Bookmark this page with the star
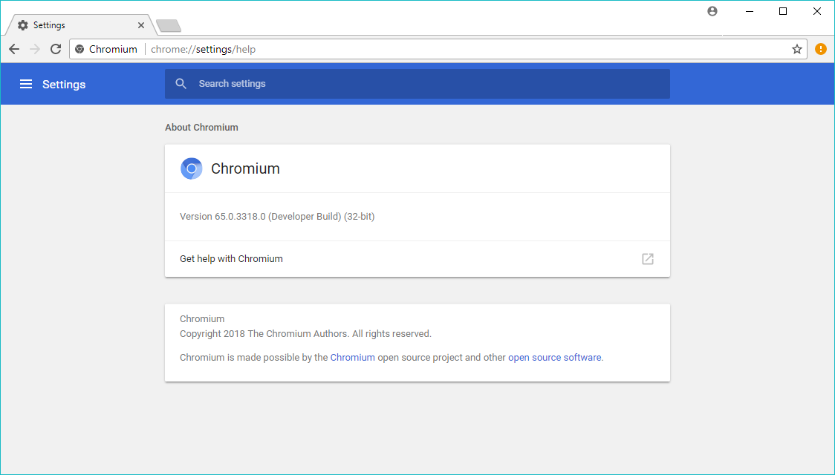The image size is (835, 475). pos(797,49)
